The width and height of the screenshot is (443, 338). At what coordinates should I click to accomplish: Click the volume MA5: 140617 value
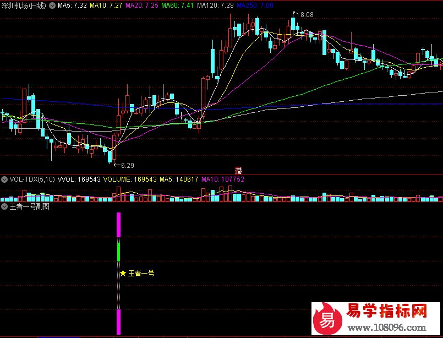[x=179, y=179]
